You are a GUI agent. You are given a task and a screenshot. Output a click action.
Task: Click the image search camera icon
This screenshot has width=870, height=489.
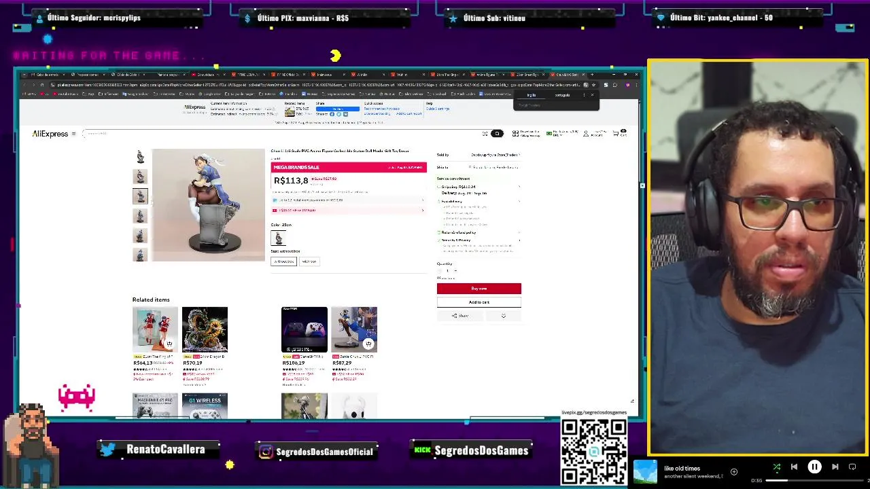click(485, 134)
